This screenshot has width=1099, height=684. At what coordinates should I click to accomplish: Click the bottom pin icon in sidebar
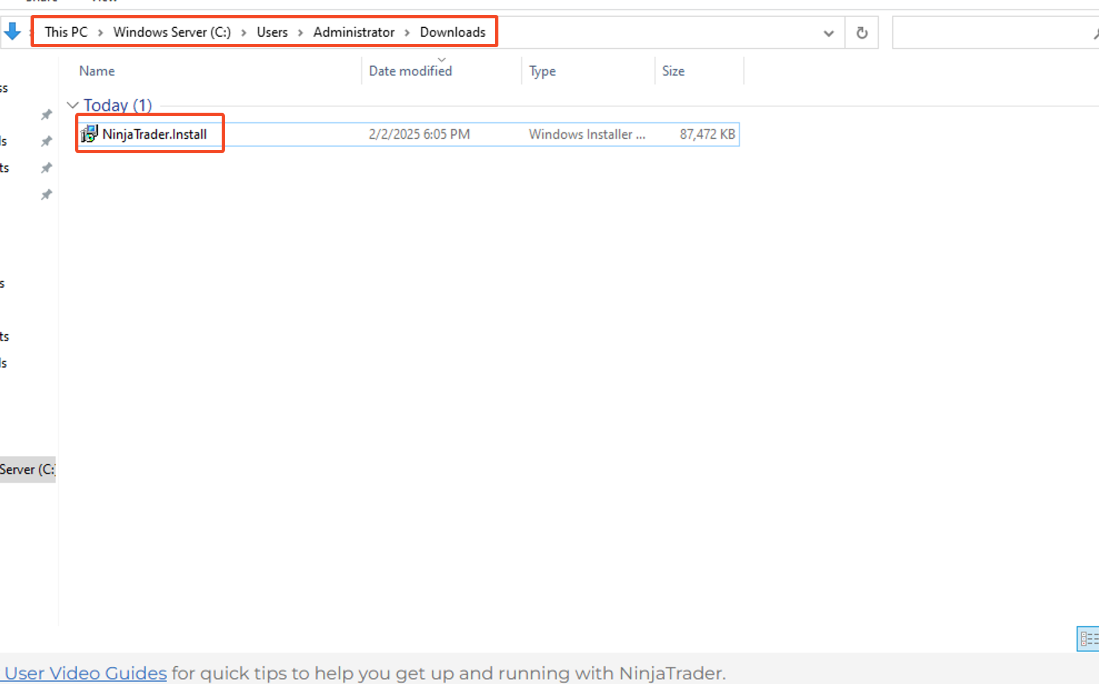coord(47,194)
